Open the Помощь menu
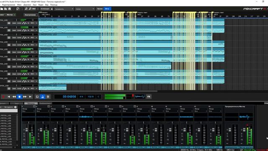This screenshot has height=151, width=268. pyautogui.click(x=54, y=5)
